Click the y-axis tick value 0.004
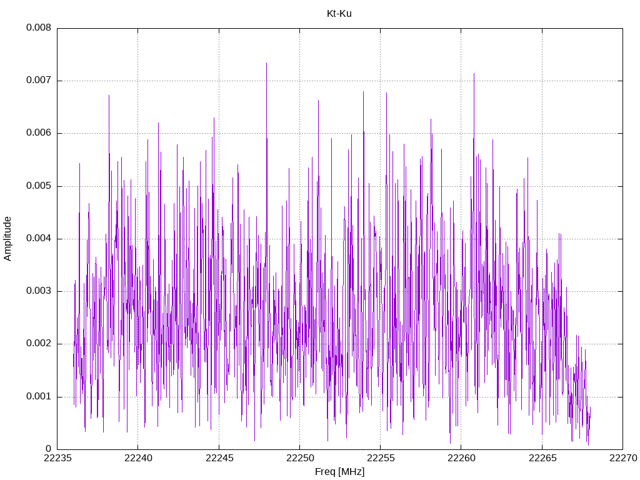This screenshot has height=480, width=640. (x=39, y=238)
